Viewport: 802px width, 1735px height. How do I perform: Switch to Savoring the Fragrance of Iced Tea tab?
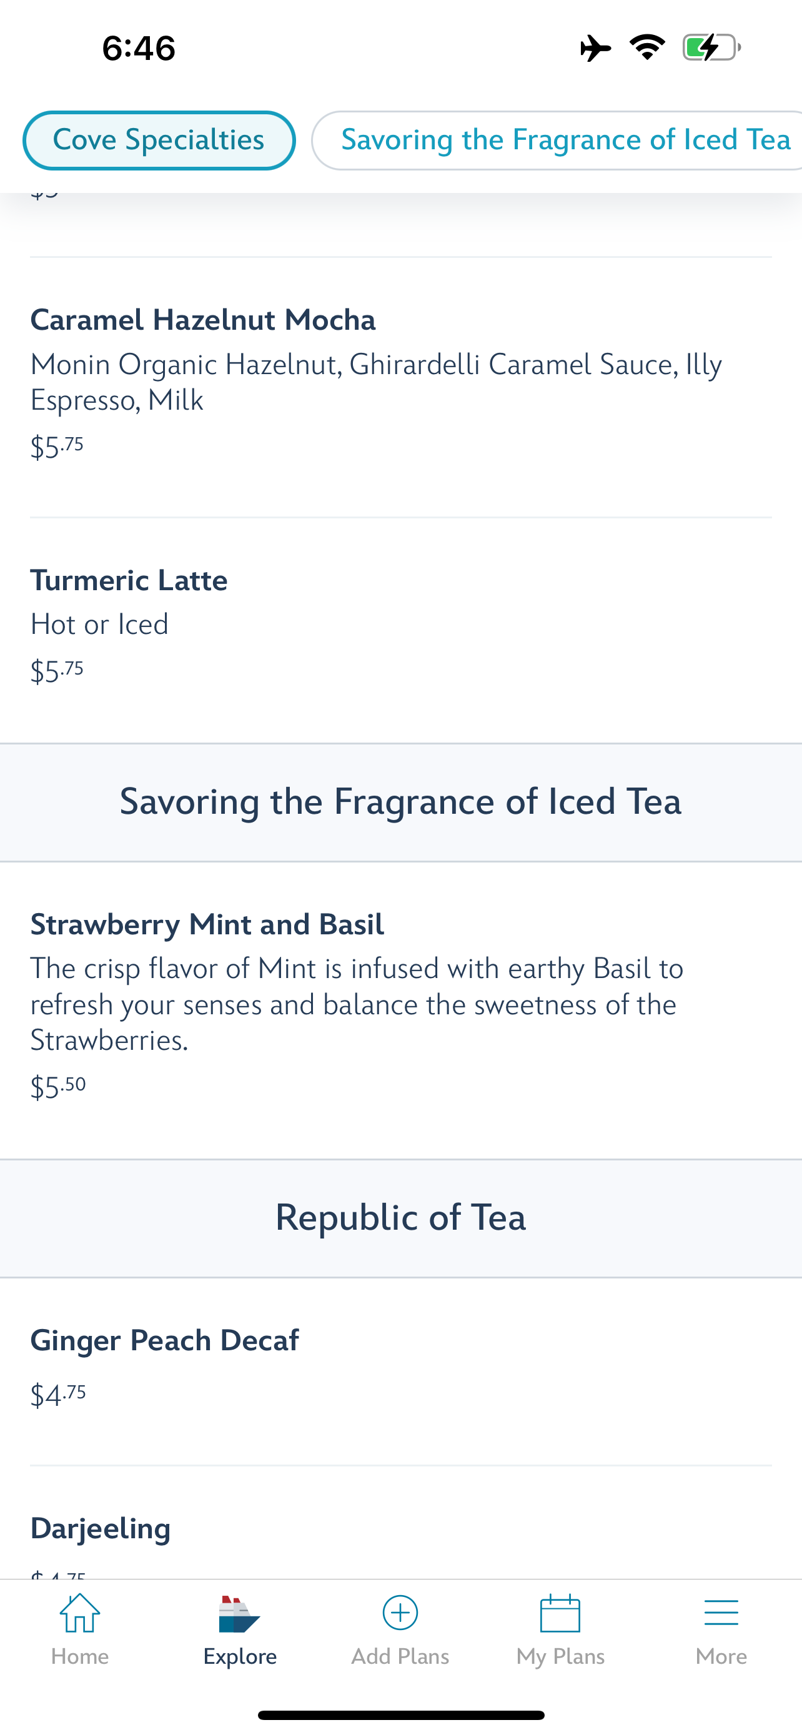[564, 140]
